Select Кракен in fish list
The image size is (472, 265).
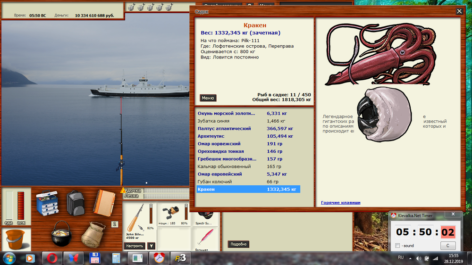pyautogui.click(x=248, y=189)
